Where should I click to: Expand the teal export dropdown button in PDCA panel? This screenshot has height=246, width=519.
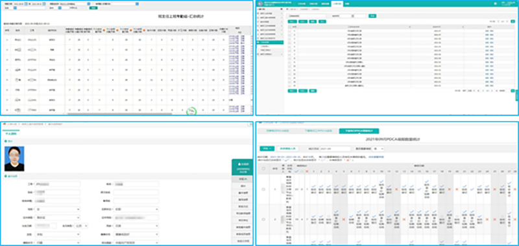click(267, 149)
